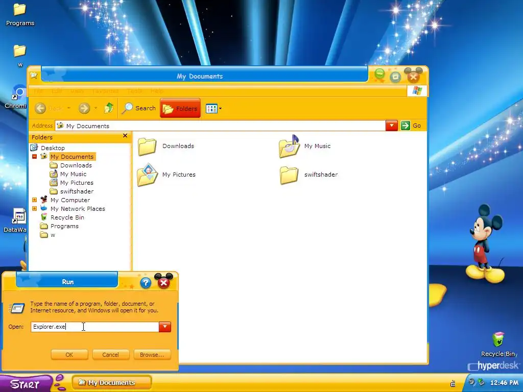Click the Back arrow in My Documents
Screen dimensions: 523x392
[40, 108]
